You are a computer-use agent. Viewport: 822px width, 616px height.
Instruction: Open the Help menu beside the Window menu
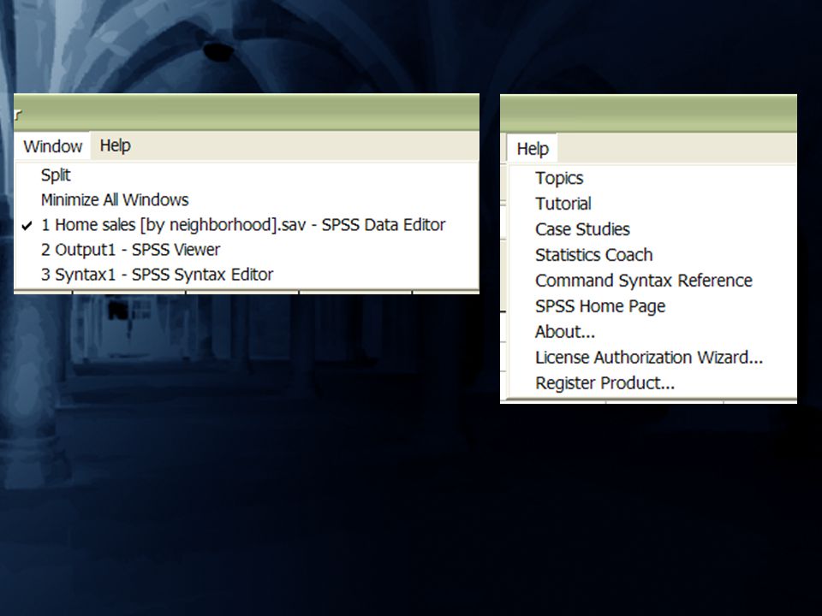[116, 145]
